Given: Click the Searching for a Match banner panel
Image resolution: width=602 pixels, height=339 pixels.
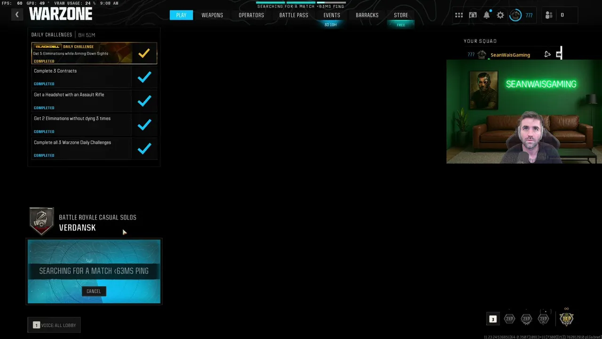Looking at the screenshot, I should [x=94, y=271].
